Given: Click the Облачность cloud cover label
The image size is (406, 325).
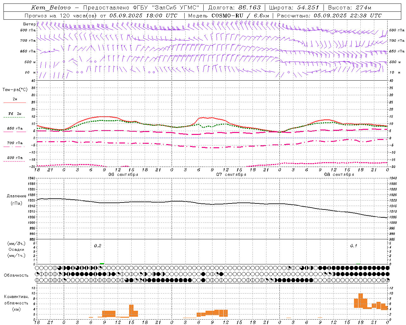Looking at the screenshot, I should point(16,275).
